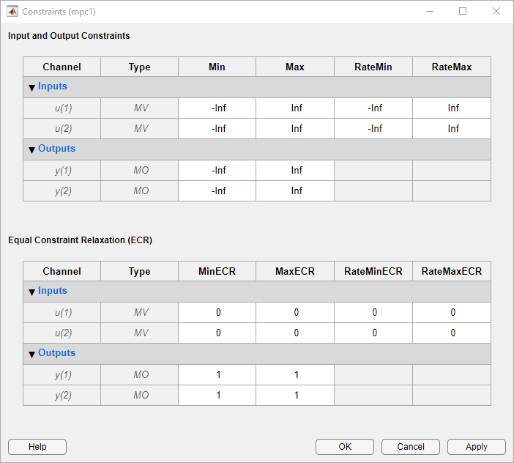Select the u(1) channel cell in constraints table
The image size is (514, 463).
pyautogui.click(x=62, y=108)
